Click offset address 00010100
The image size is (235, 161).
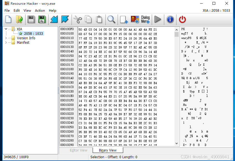pyautogui.click(x=67, y=33)
